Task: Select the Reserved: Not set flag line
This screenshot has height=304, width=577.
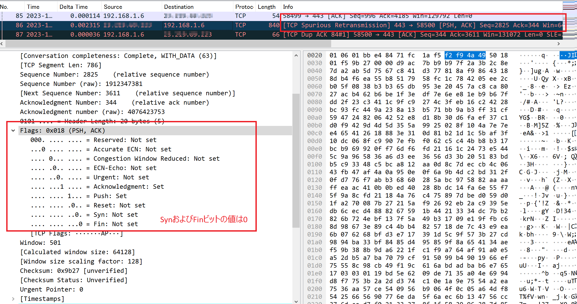Action: [93, 140]
